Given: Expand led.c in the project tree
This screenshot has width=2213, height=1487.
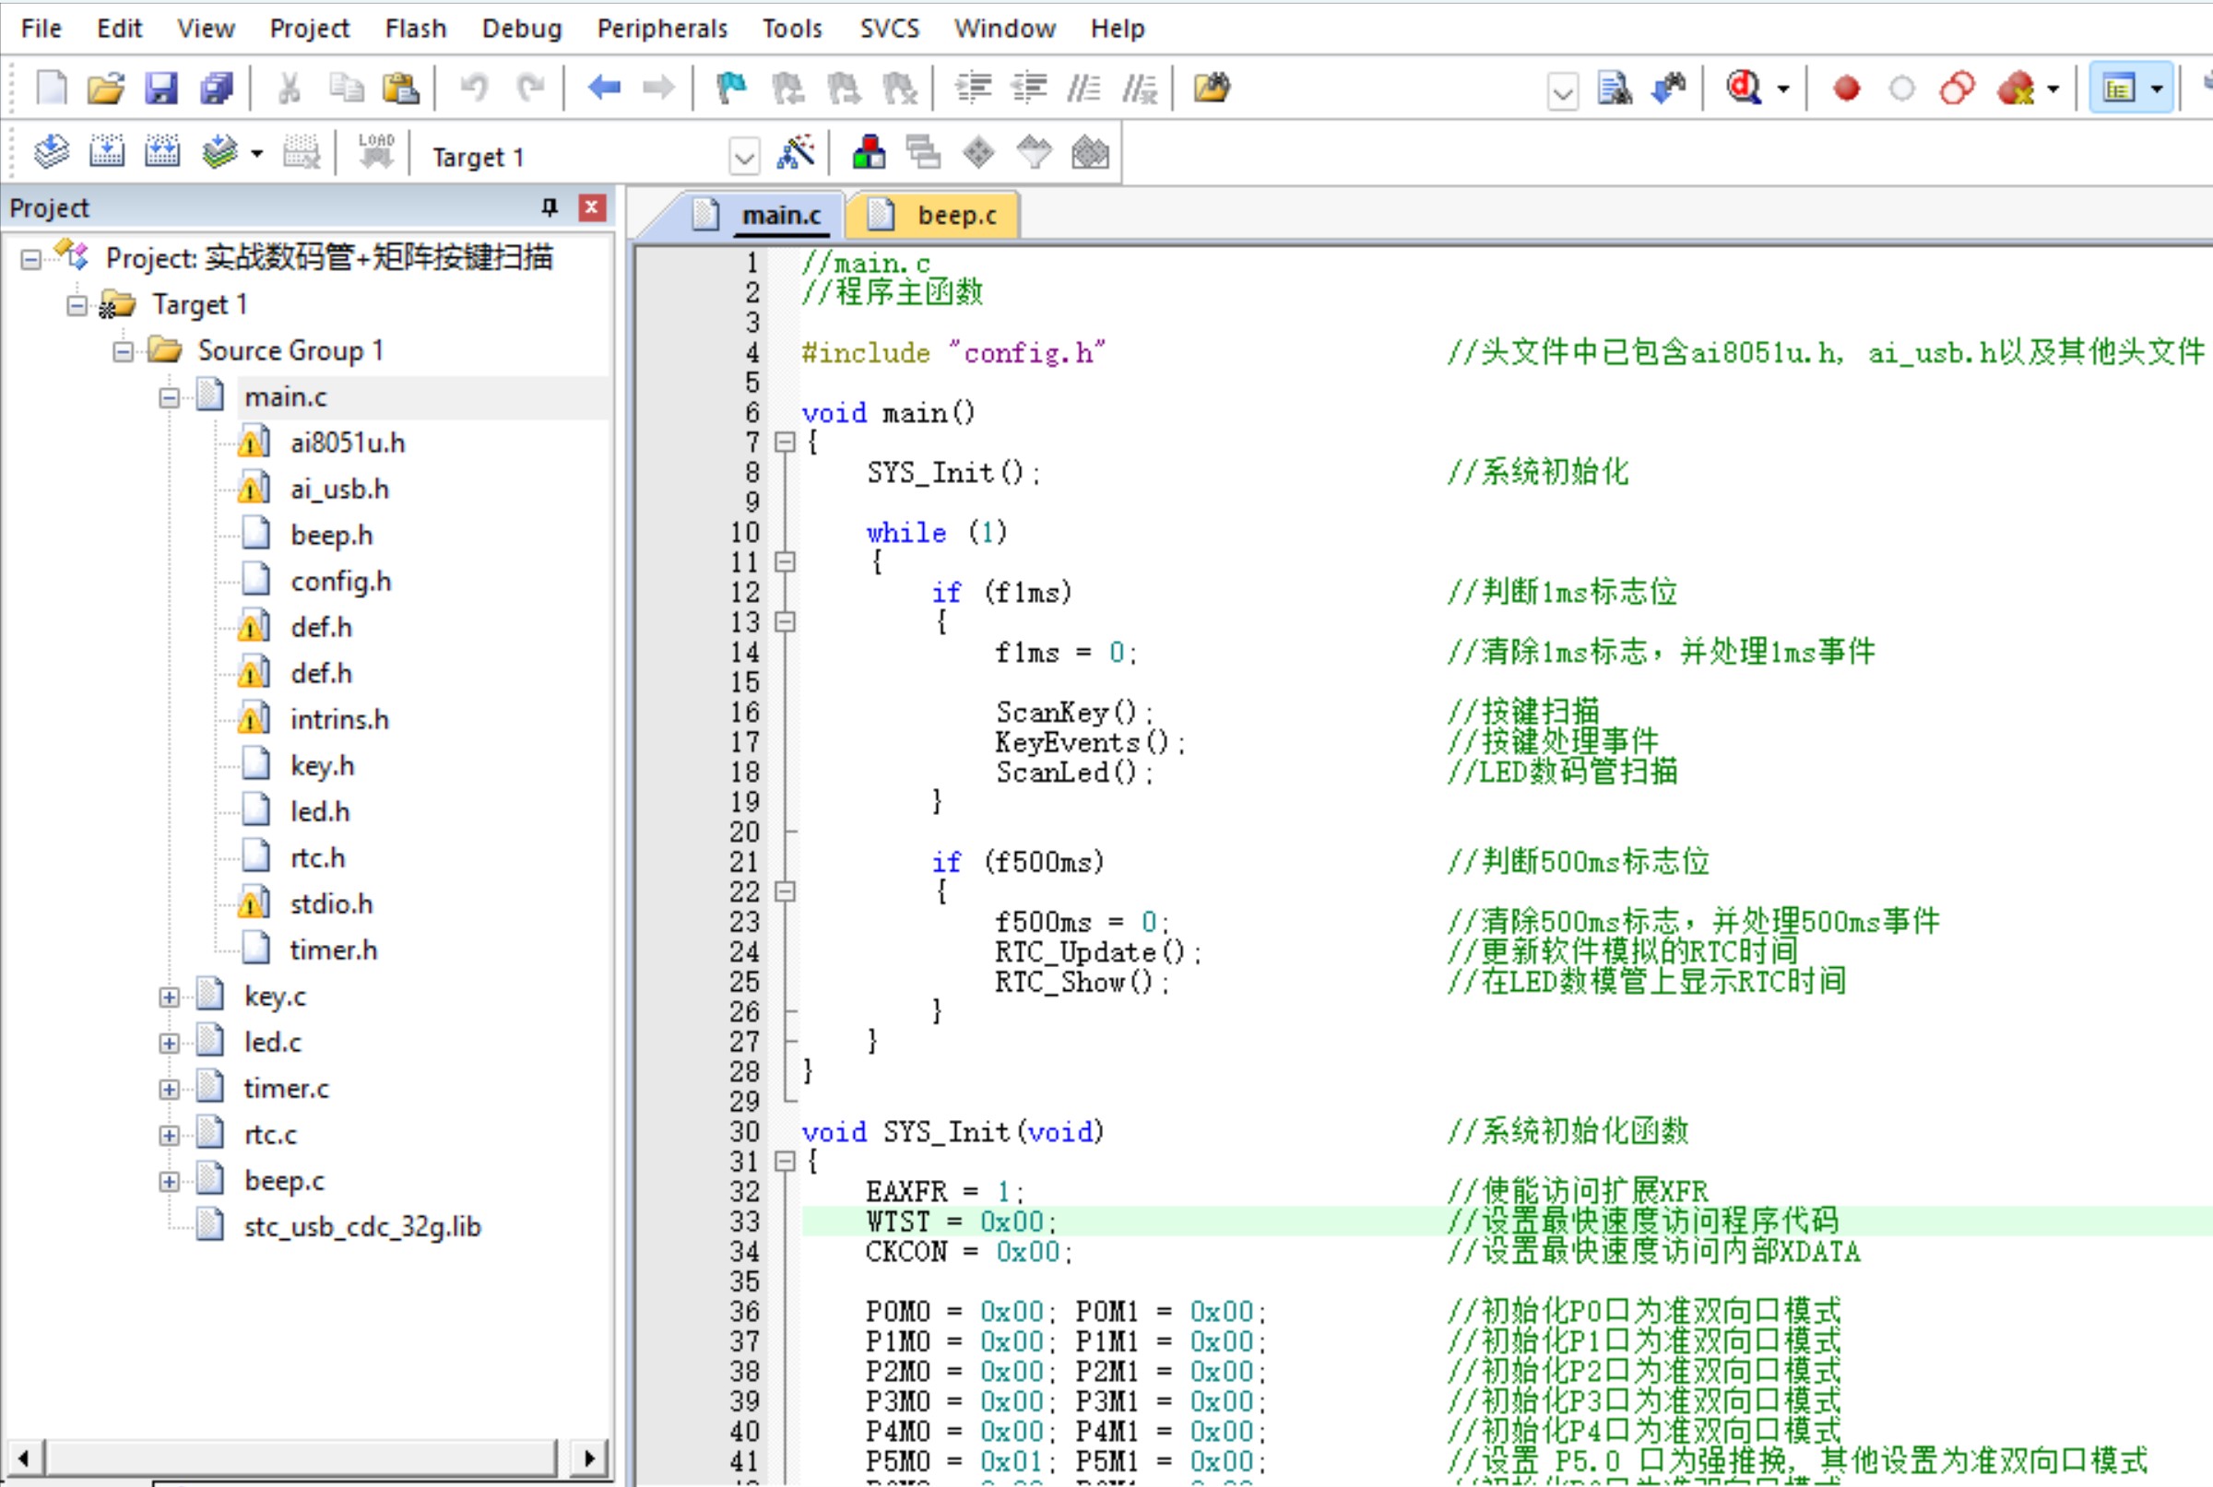Looking at the screenshot, I should point(169,1044).
